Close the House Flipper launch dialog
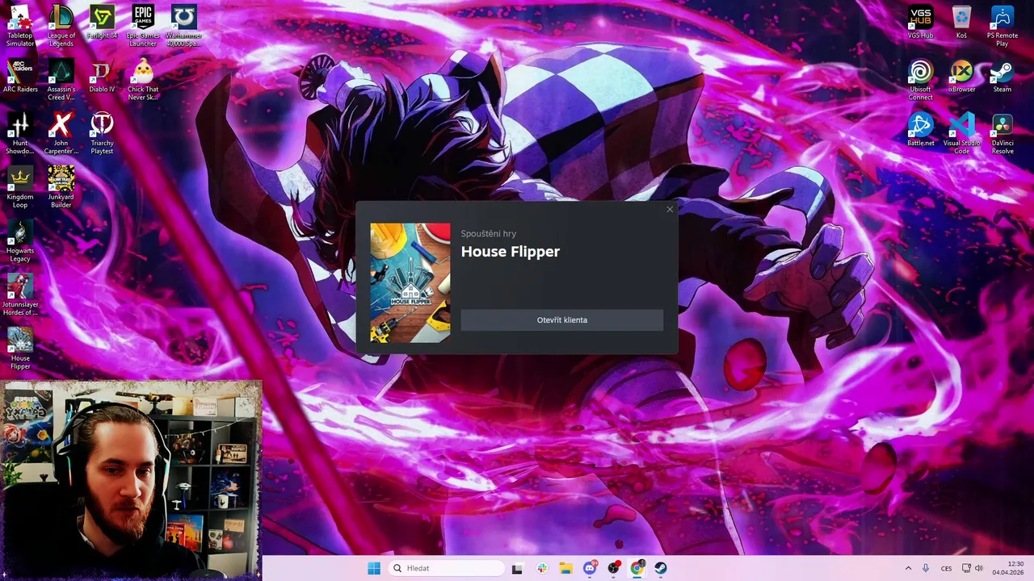Screen dimensions: 1034x581 670,210
